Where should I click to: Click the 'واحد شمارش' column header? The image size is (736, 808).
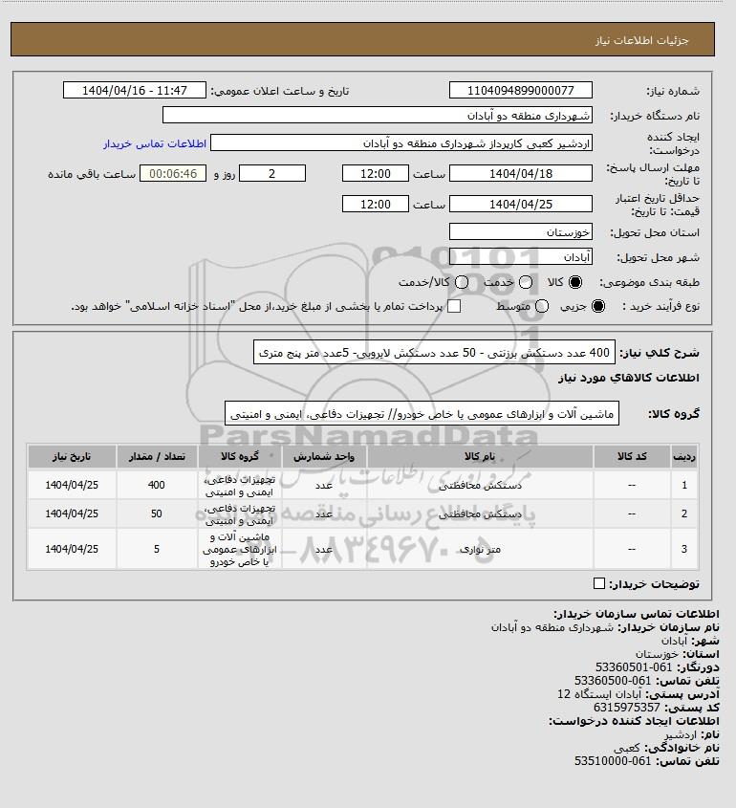click(324, 456)
